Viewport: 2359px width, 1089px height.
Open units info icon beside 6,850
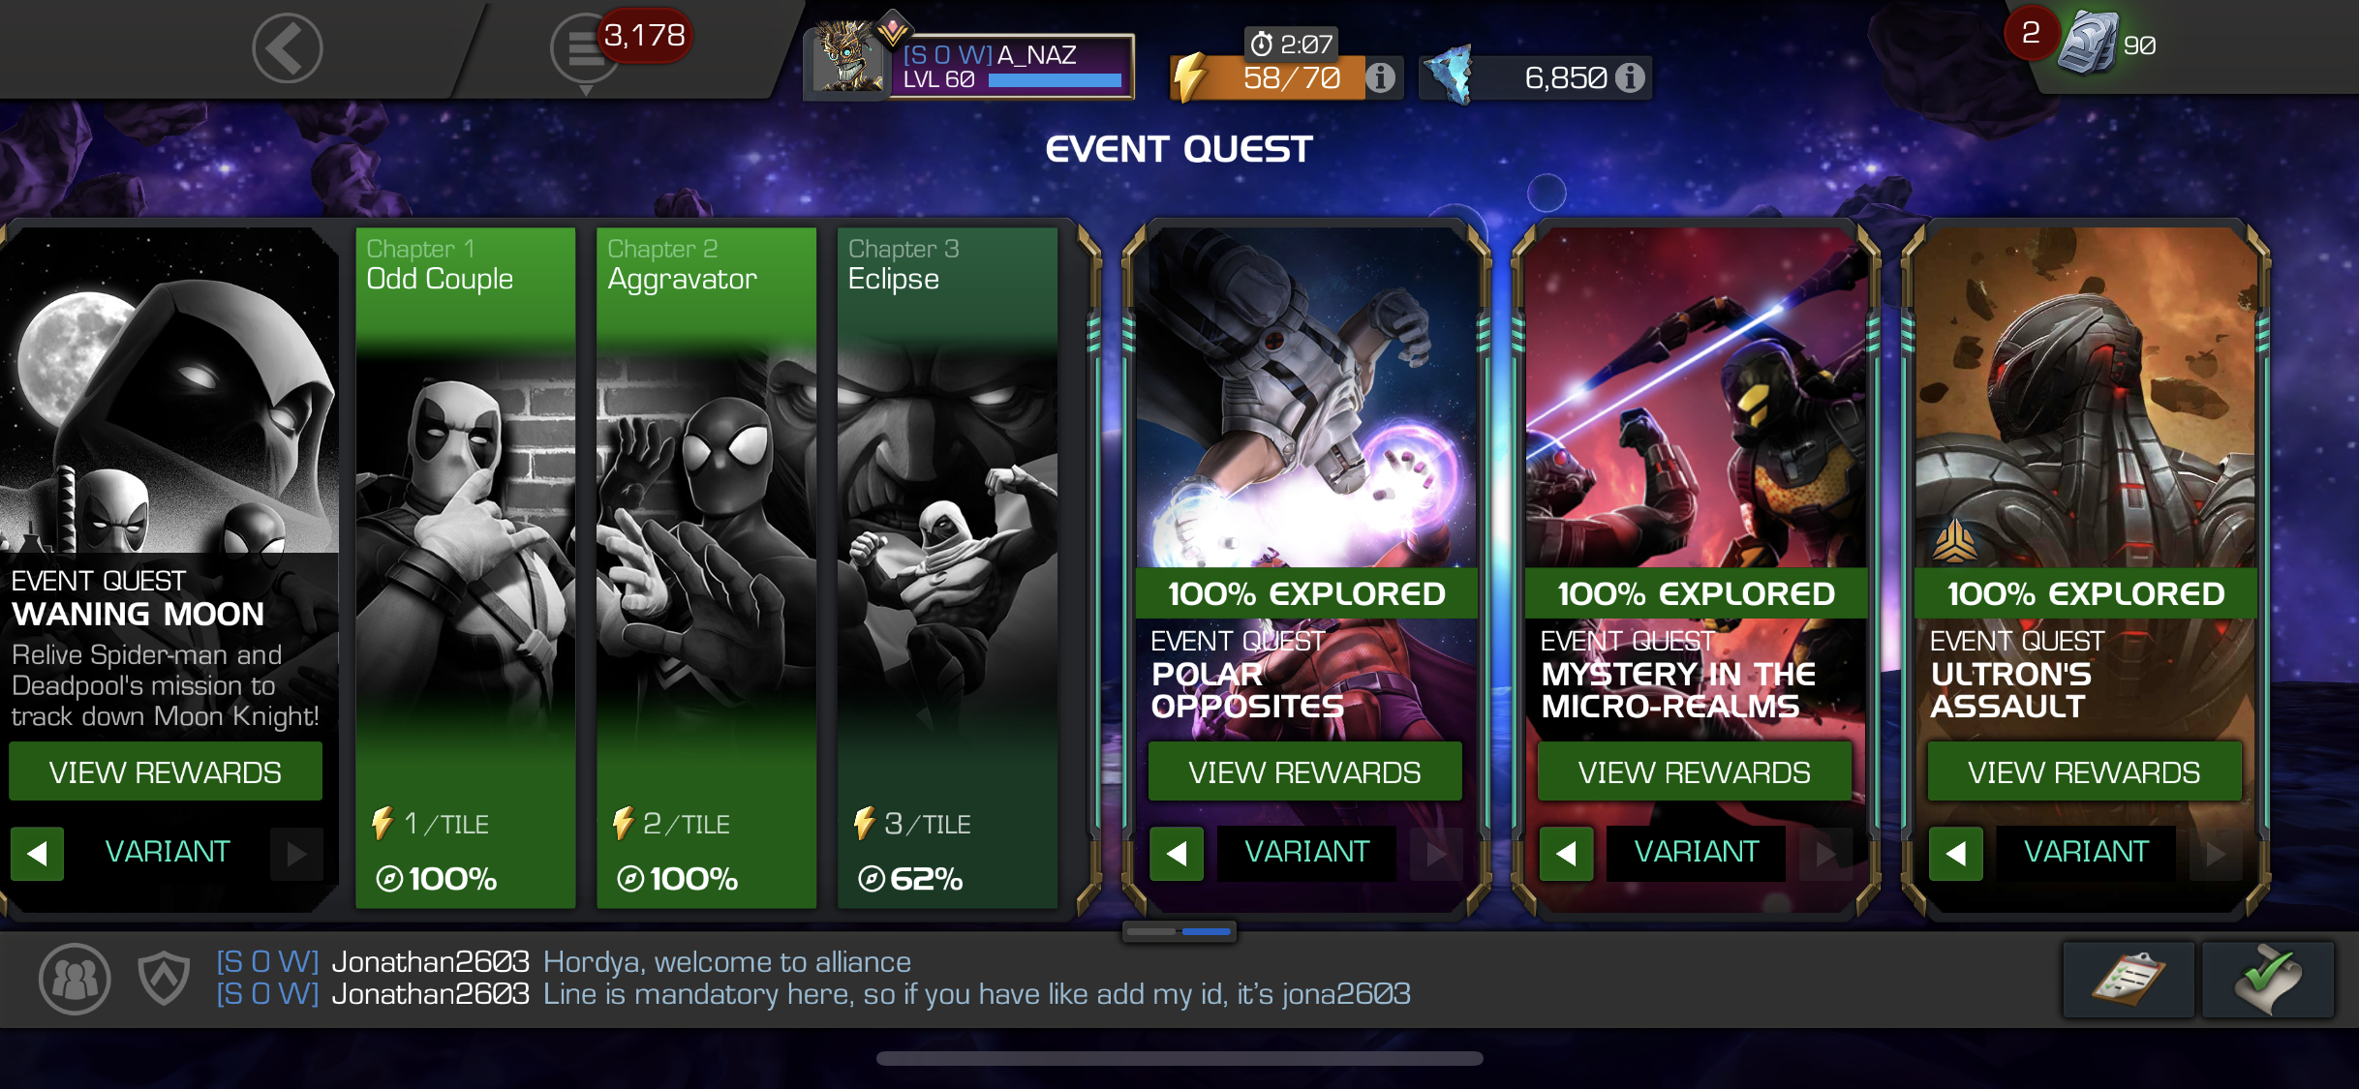pos(1631,77)
